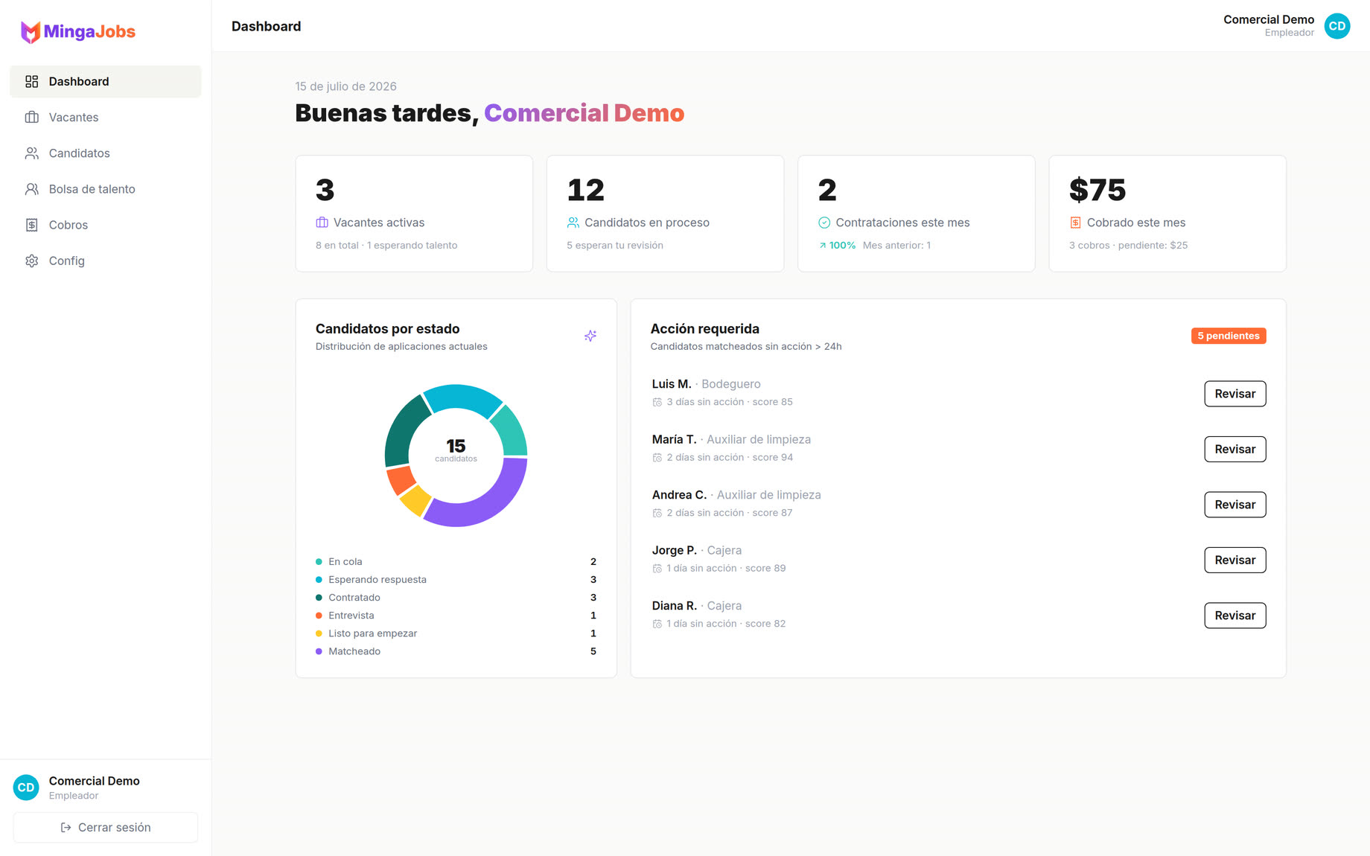1370x856 pixels.
Task: Click the people icon beside Candidatos en proceso
Action: pos(573,223)
